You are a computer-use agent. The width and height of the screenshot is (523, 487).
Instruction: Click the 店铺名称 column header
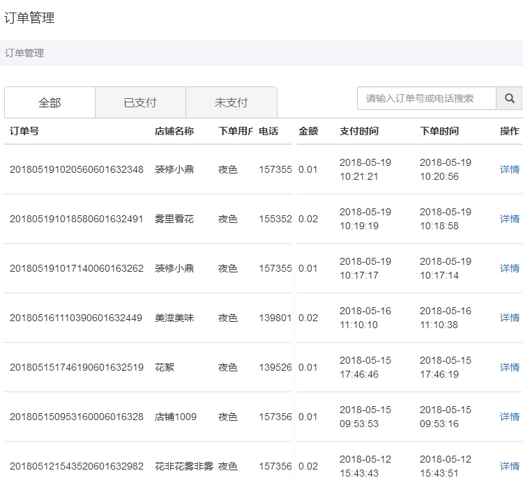coord(174,131)
